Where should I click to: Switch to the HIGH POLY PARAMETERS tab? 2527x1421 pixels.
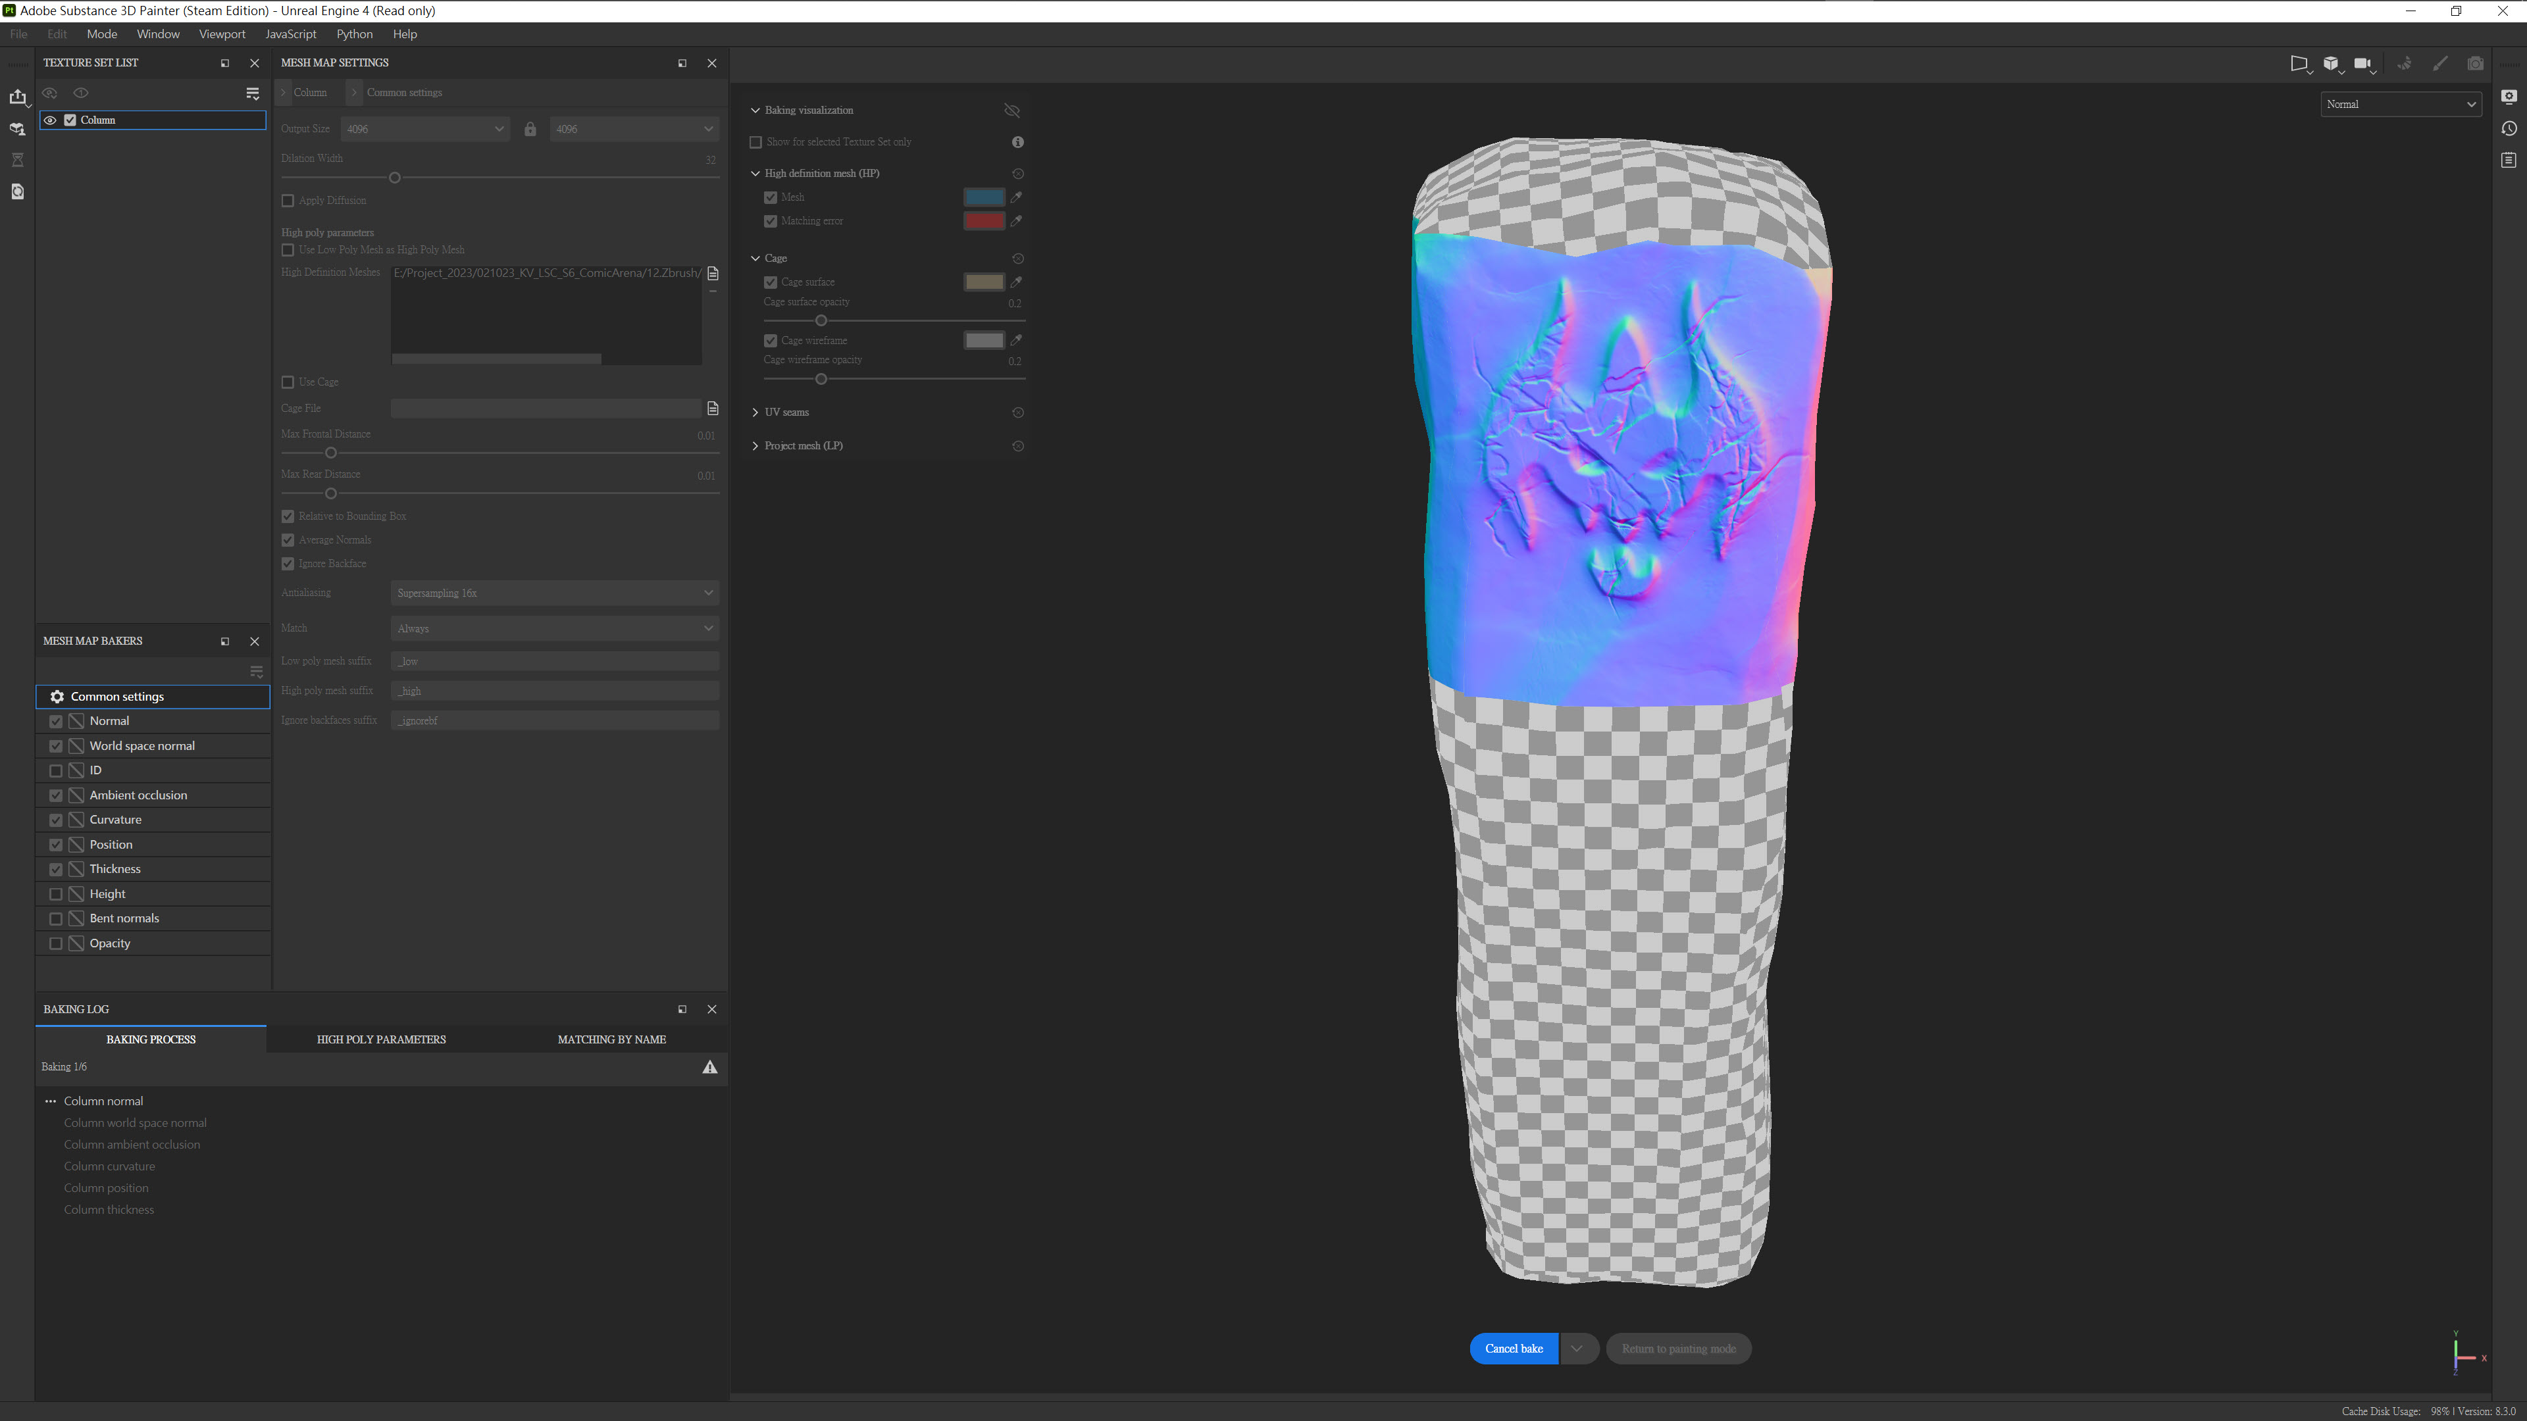click(380, 1039)
